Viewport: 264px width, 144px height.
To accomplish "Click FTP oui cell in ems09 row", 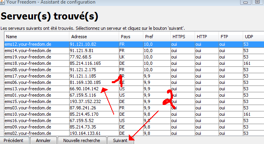I will (x=231, y=127).
